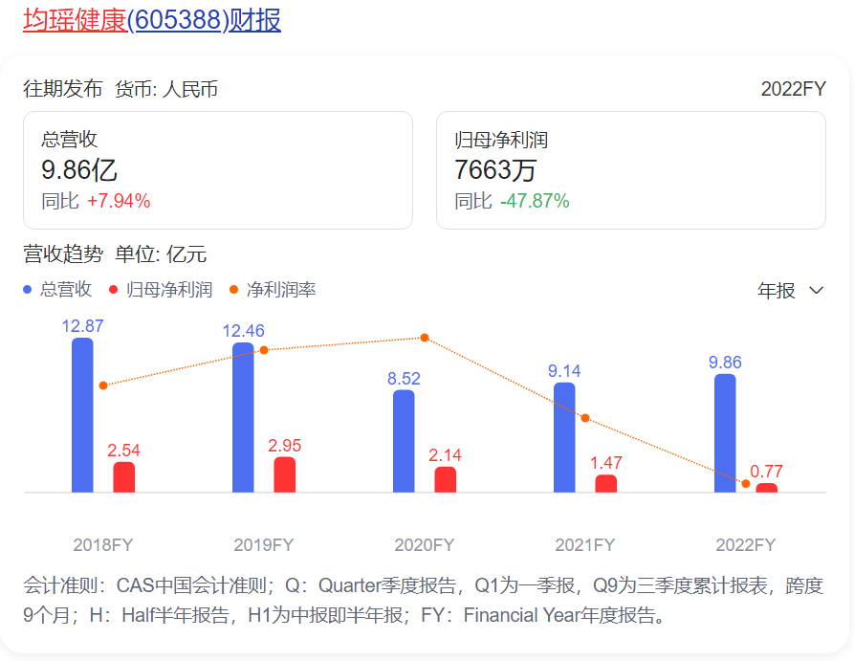This screenshot has width=854, height=661.
Task: Click the 2020FY orange margin peak point
Action: click(x=425, y=338)
